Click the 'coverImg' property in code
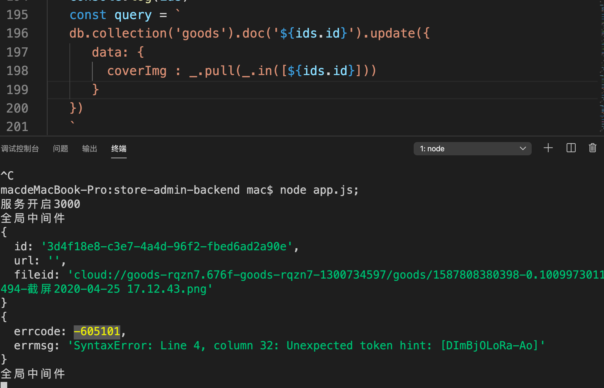Image resolution: width=604 pixels, height=388 pixels. [137, 71]
